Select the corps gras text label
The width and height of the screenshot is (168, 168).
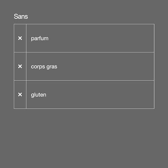coord(44,67)
